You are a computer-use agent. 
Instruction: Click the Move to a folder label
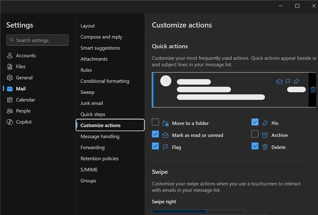pyautogui.click(x=190, y=123)
